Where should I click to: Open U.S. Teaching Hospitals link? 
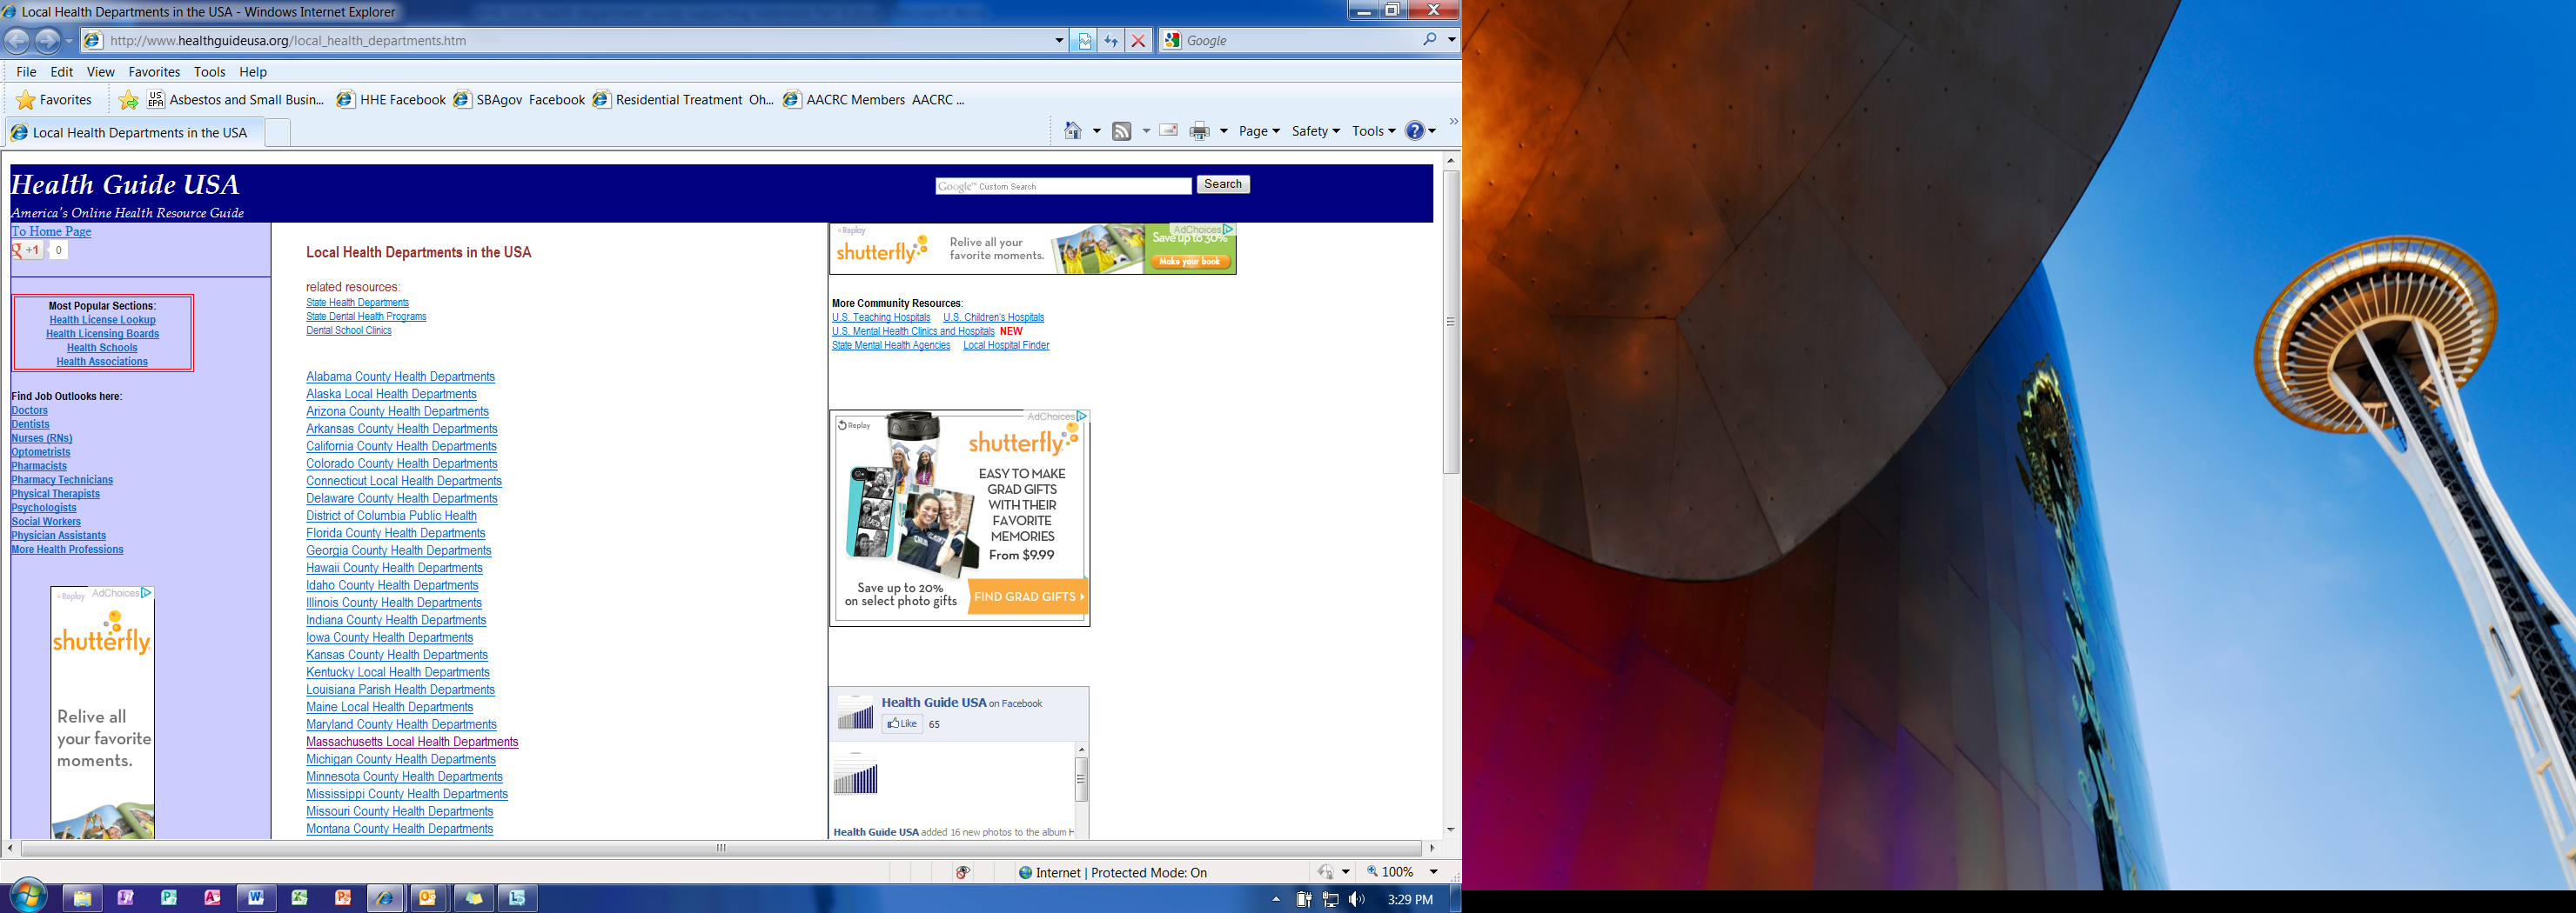point(881,317)
